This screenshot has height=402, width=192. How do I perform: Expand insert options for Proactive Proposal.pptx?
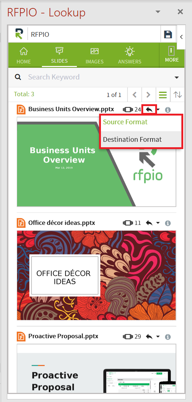158,337
